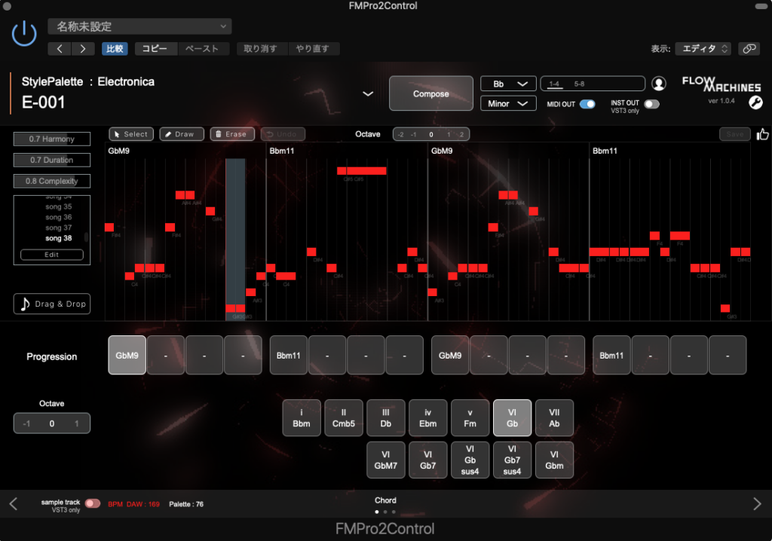The image size is (772, 541).
Task: Adjust the 0.7 Harmony slider
Action: 52,139
